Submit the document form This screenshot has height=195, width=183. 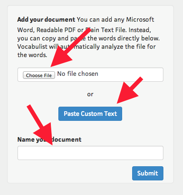148,173
